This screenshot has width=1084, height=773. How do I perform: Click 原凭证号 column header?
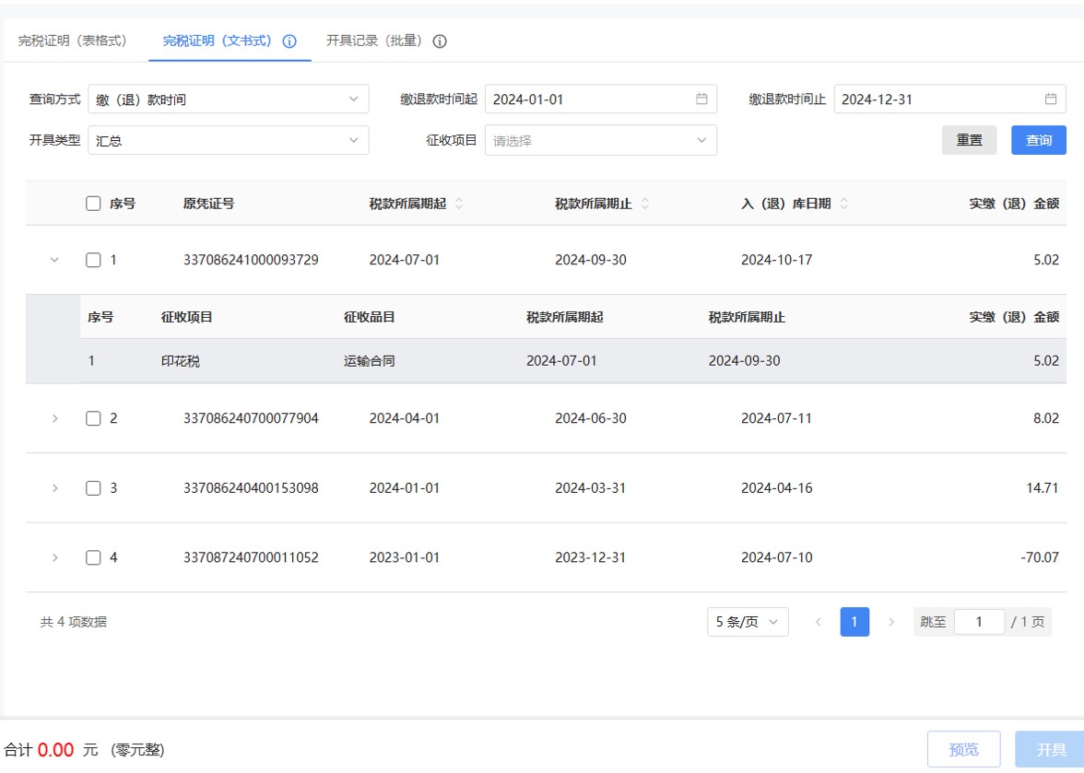[208, 203]
